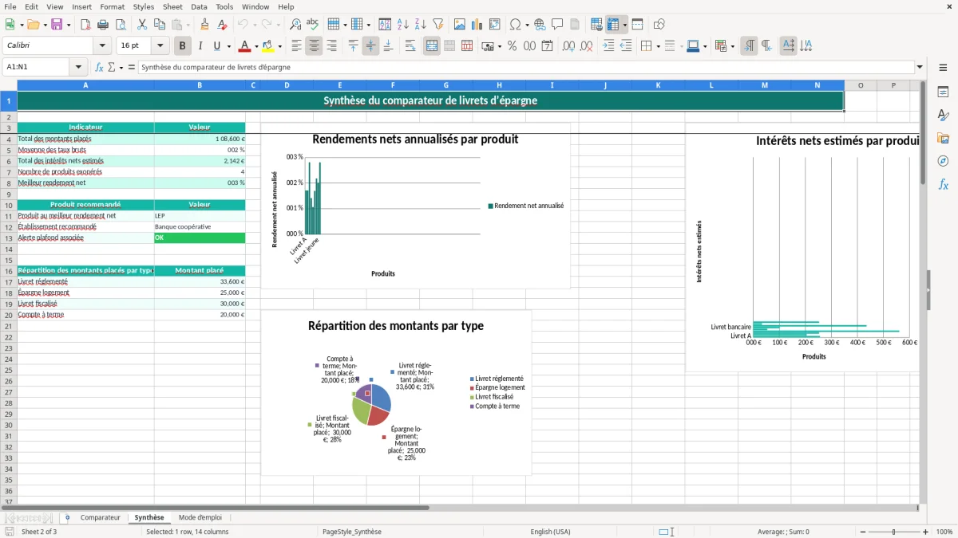Activate Clone Formatting paintbrush
958x538 pixels.
point(205,25)
